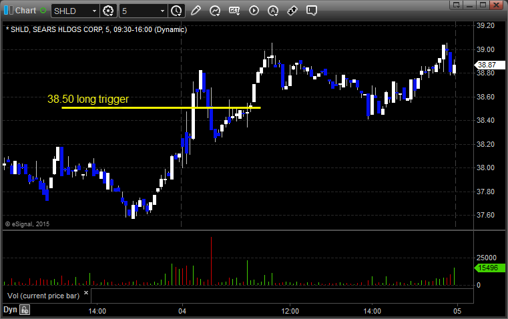Click the 05 date marker on time axis
Viewport: 508px width, 319px height.
coord(457,311)
